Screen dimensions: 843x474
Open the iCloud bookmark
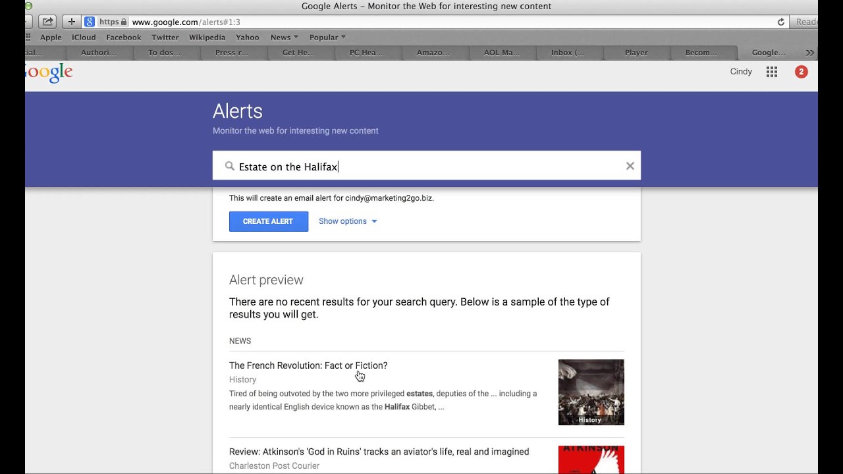coord(84,38)
